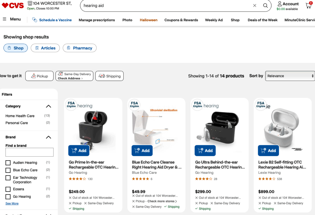Clear the search field with X icon
315x215 pixels.
pos(255,6)
